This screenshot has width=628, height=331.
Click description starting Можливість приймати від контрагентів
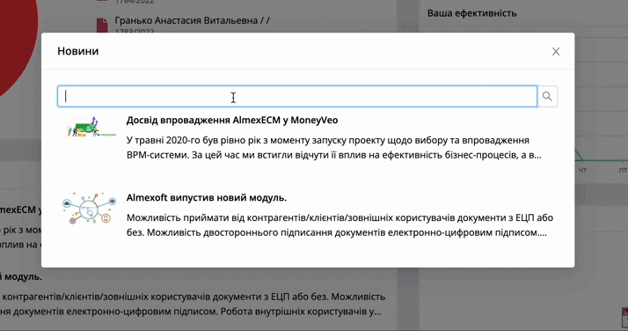340,225
